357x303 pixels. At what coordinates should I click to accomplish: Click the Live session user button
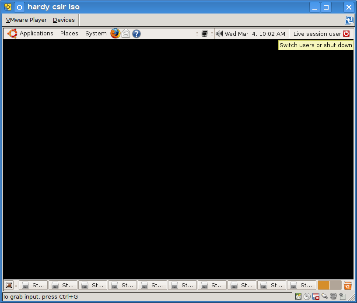pos(317,34)
